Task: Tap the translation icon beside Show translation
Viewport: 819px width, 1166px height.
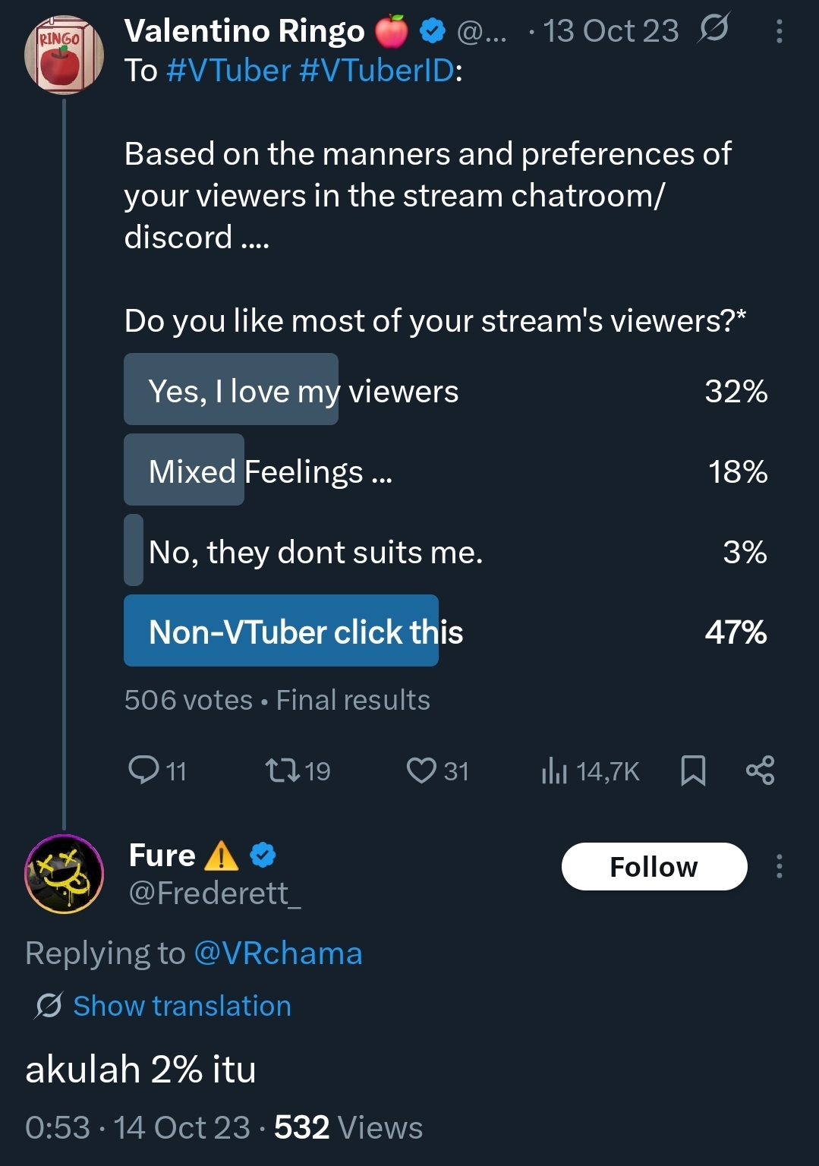Action: [49, 1006]
